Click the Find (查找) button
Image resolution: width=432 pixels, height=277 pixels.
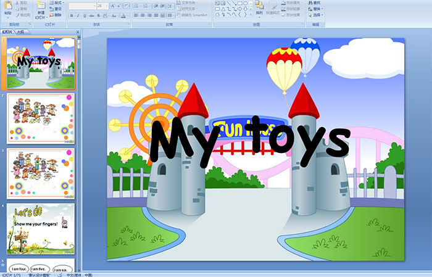tap(314, 2)
